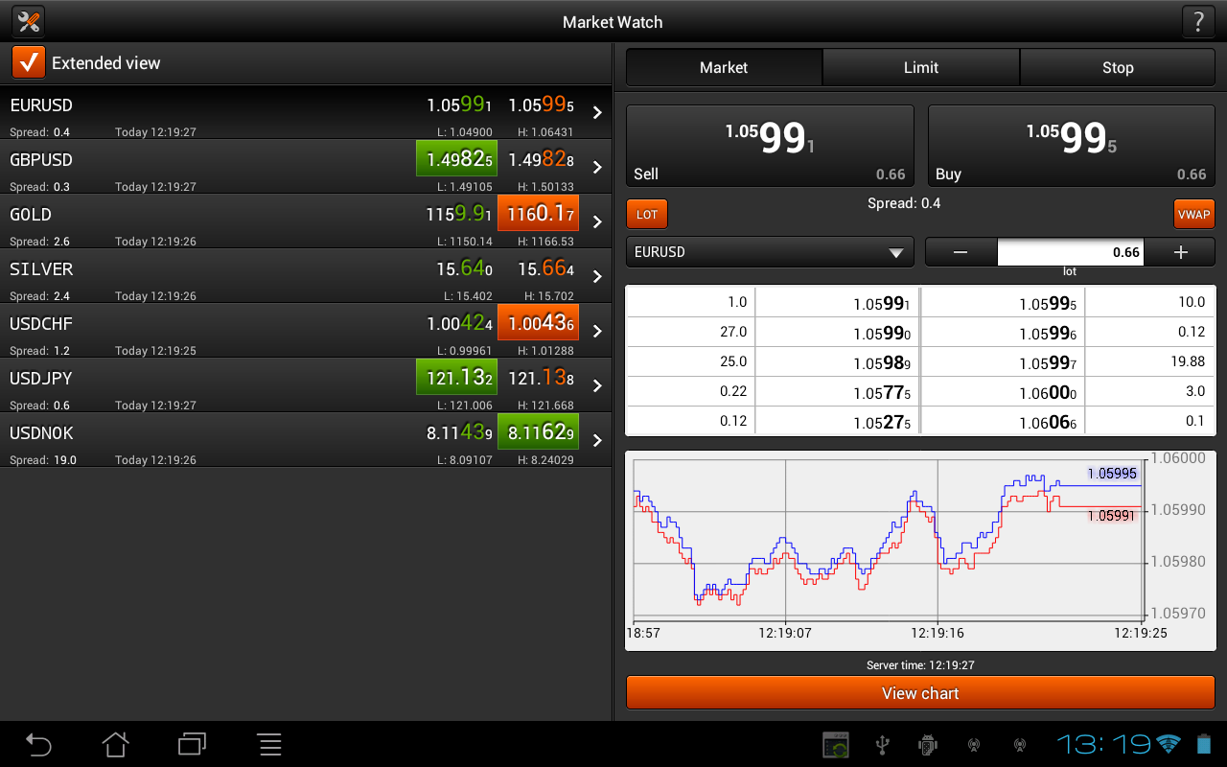Tap depth bid price 1.05989
The image size is (1227, 767).
click(882, 363)
